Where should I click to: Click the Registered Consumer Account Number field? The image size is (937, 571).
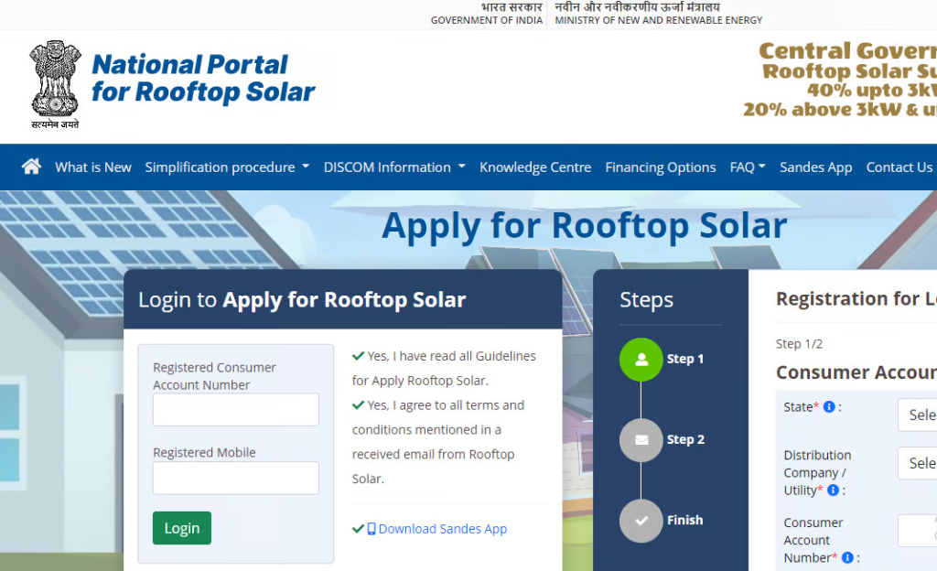236,410
